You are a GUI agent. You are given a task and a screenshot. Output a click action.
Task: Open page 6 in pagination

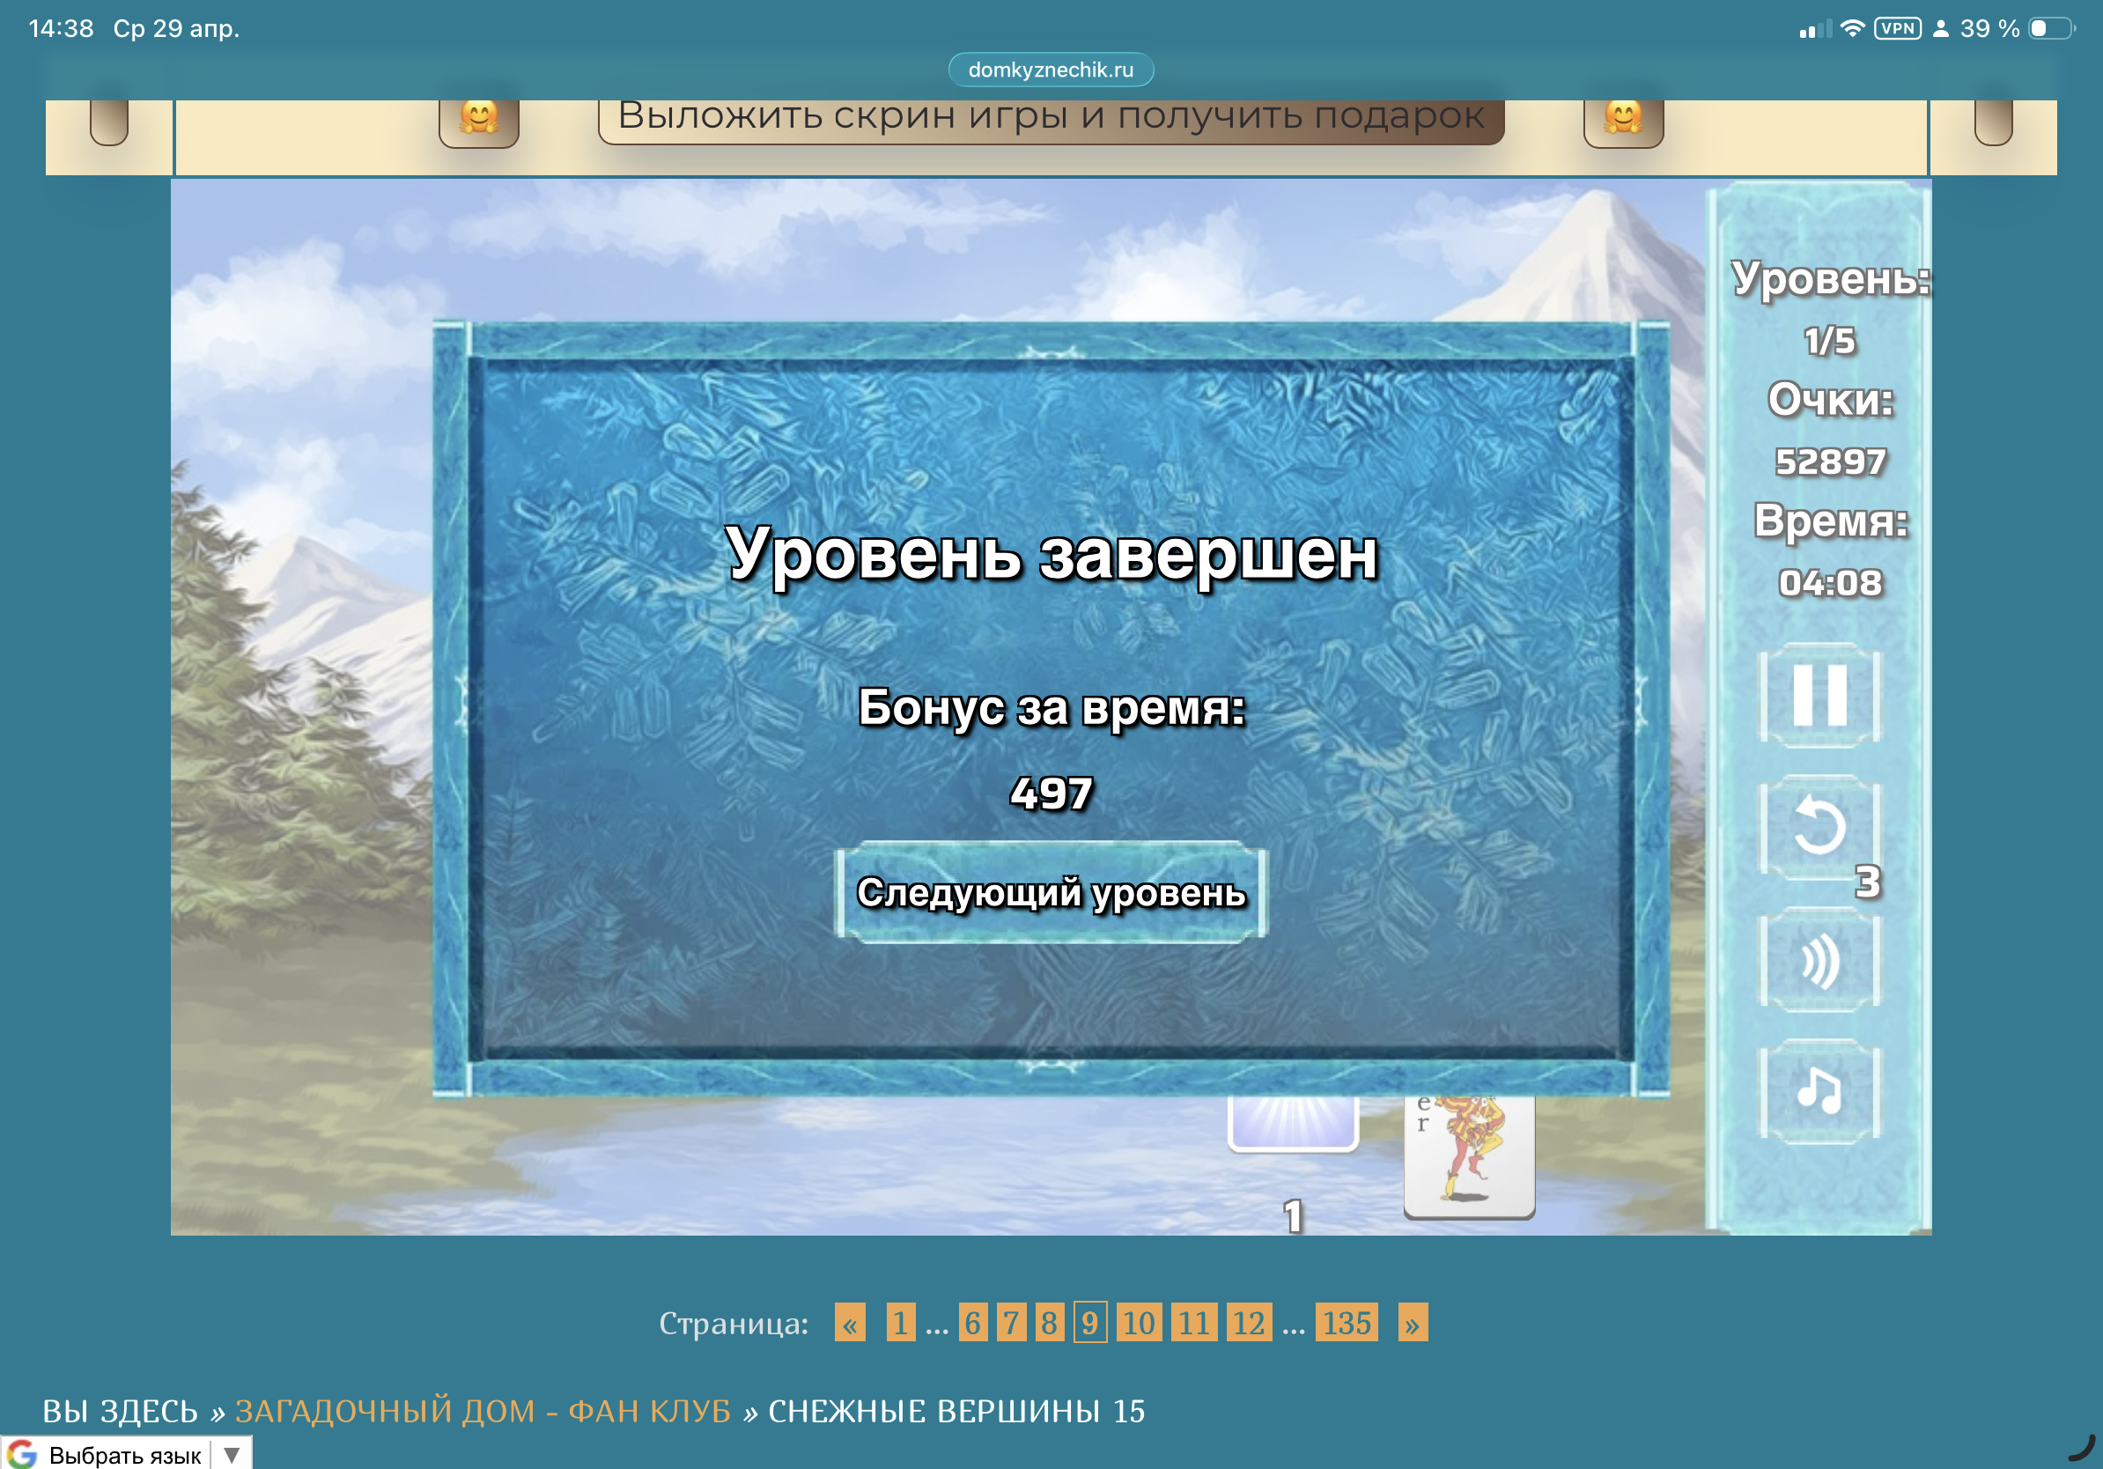[972, 1324]
